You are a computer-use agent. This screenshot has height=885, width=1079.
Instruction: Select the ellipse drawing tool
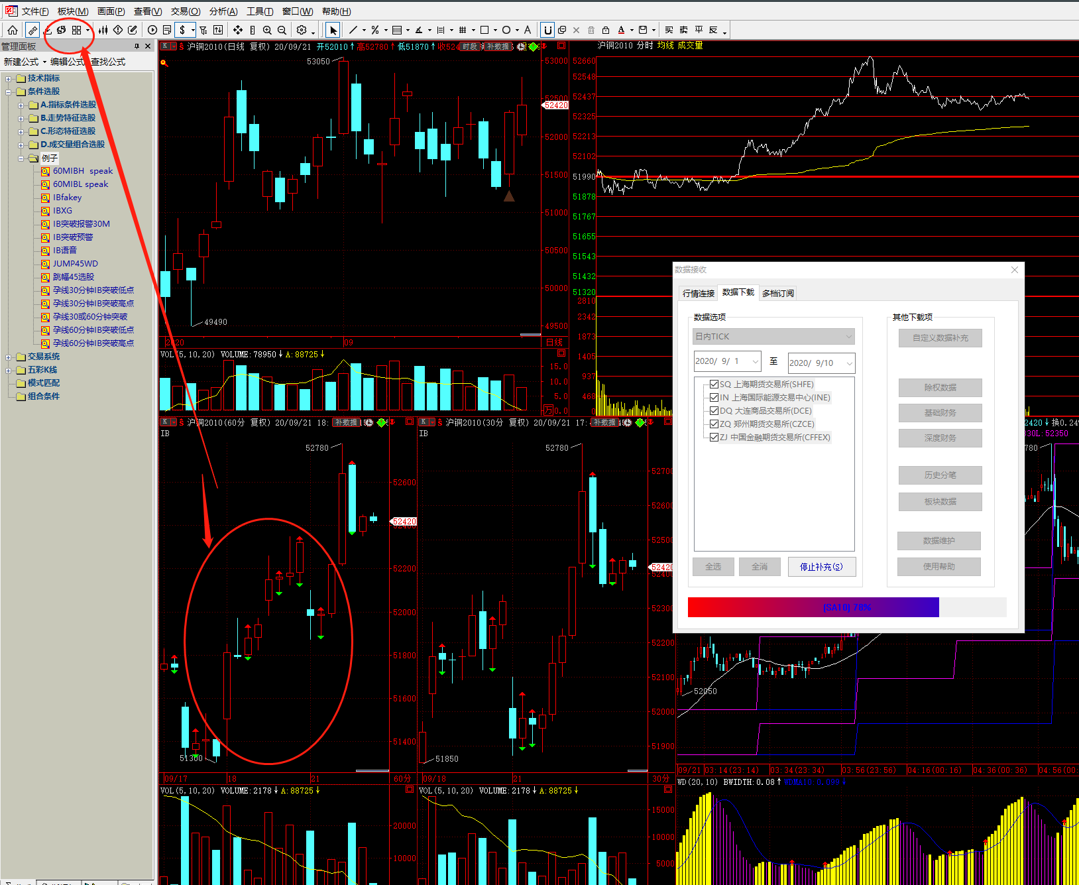[506, 30]
